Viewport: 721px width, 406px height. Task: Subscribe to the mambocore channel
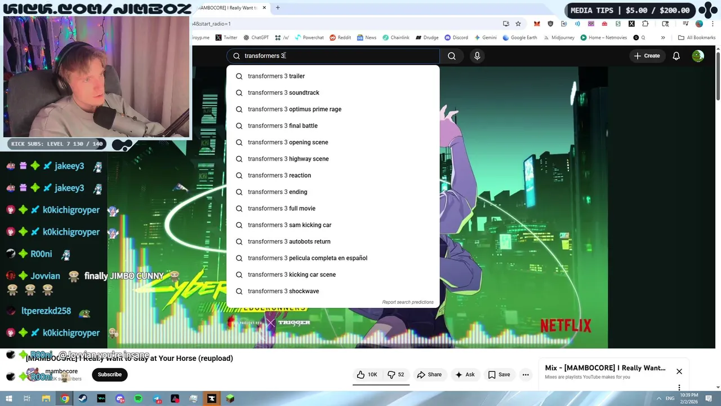pyautogui.click(x=110, y=374)
